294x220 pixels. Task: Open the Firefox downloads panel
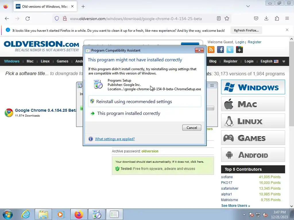point(266,18)
